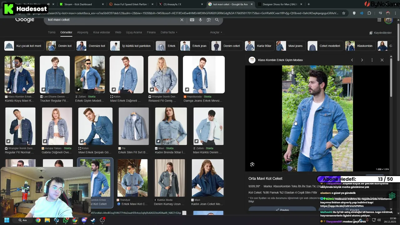Viewport: 400px width, 225px height.
Task: Switch to Alışveriş search tab
Action: coord(82,32)
